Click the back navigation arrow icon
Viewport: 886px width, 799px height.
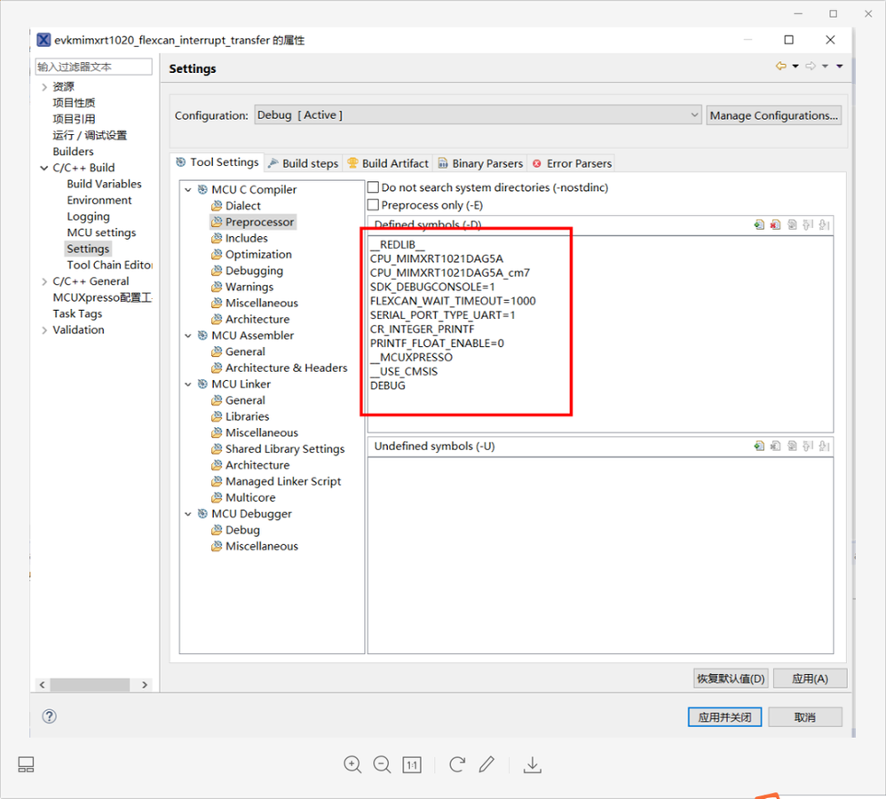click(781, 66)
